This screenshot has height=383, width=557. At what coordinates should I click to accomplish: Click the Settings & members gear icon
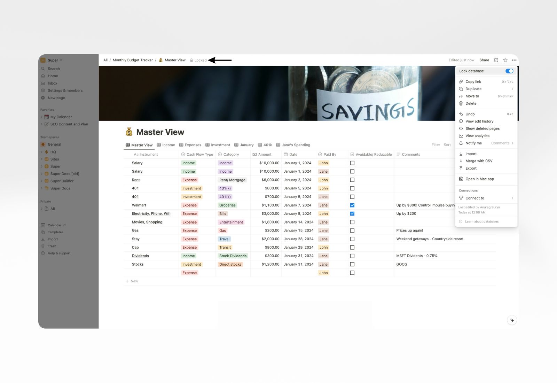coord(43,91)
